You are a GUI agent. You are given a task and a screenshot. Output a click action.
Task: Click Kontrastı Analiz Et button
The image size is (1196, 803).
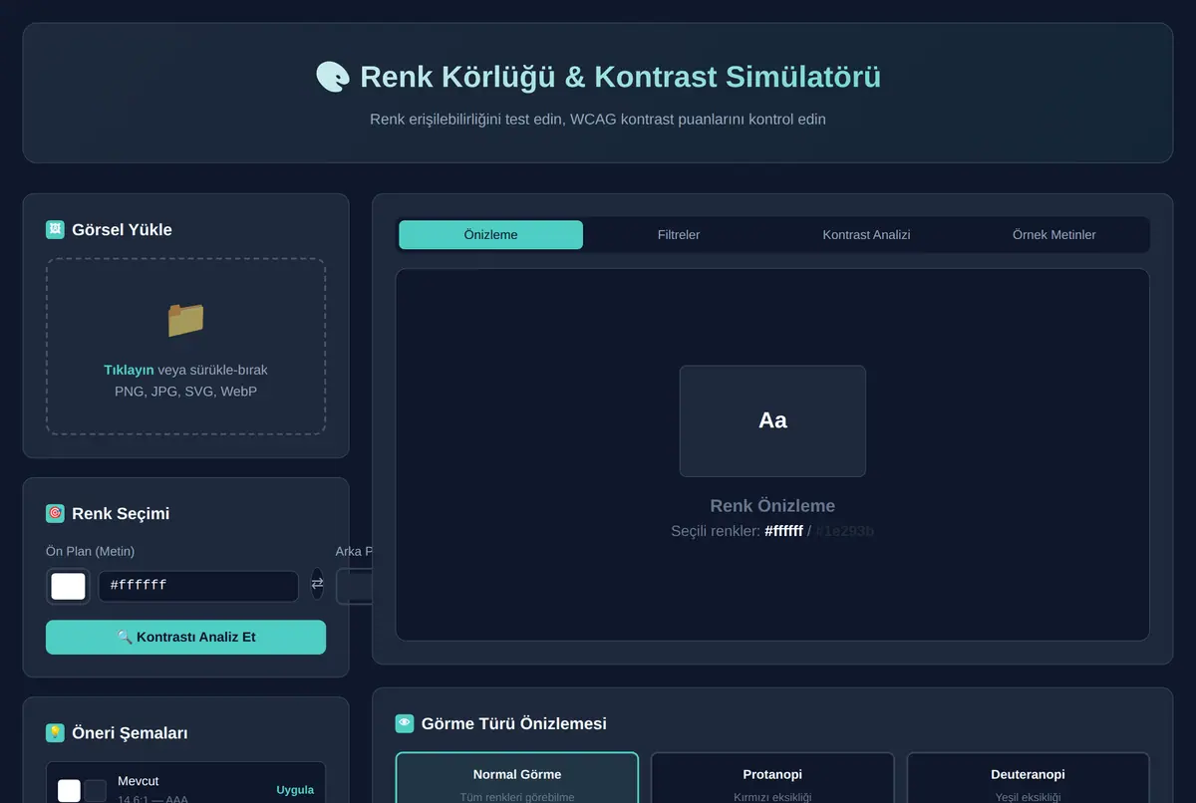pos(185,637)
